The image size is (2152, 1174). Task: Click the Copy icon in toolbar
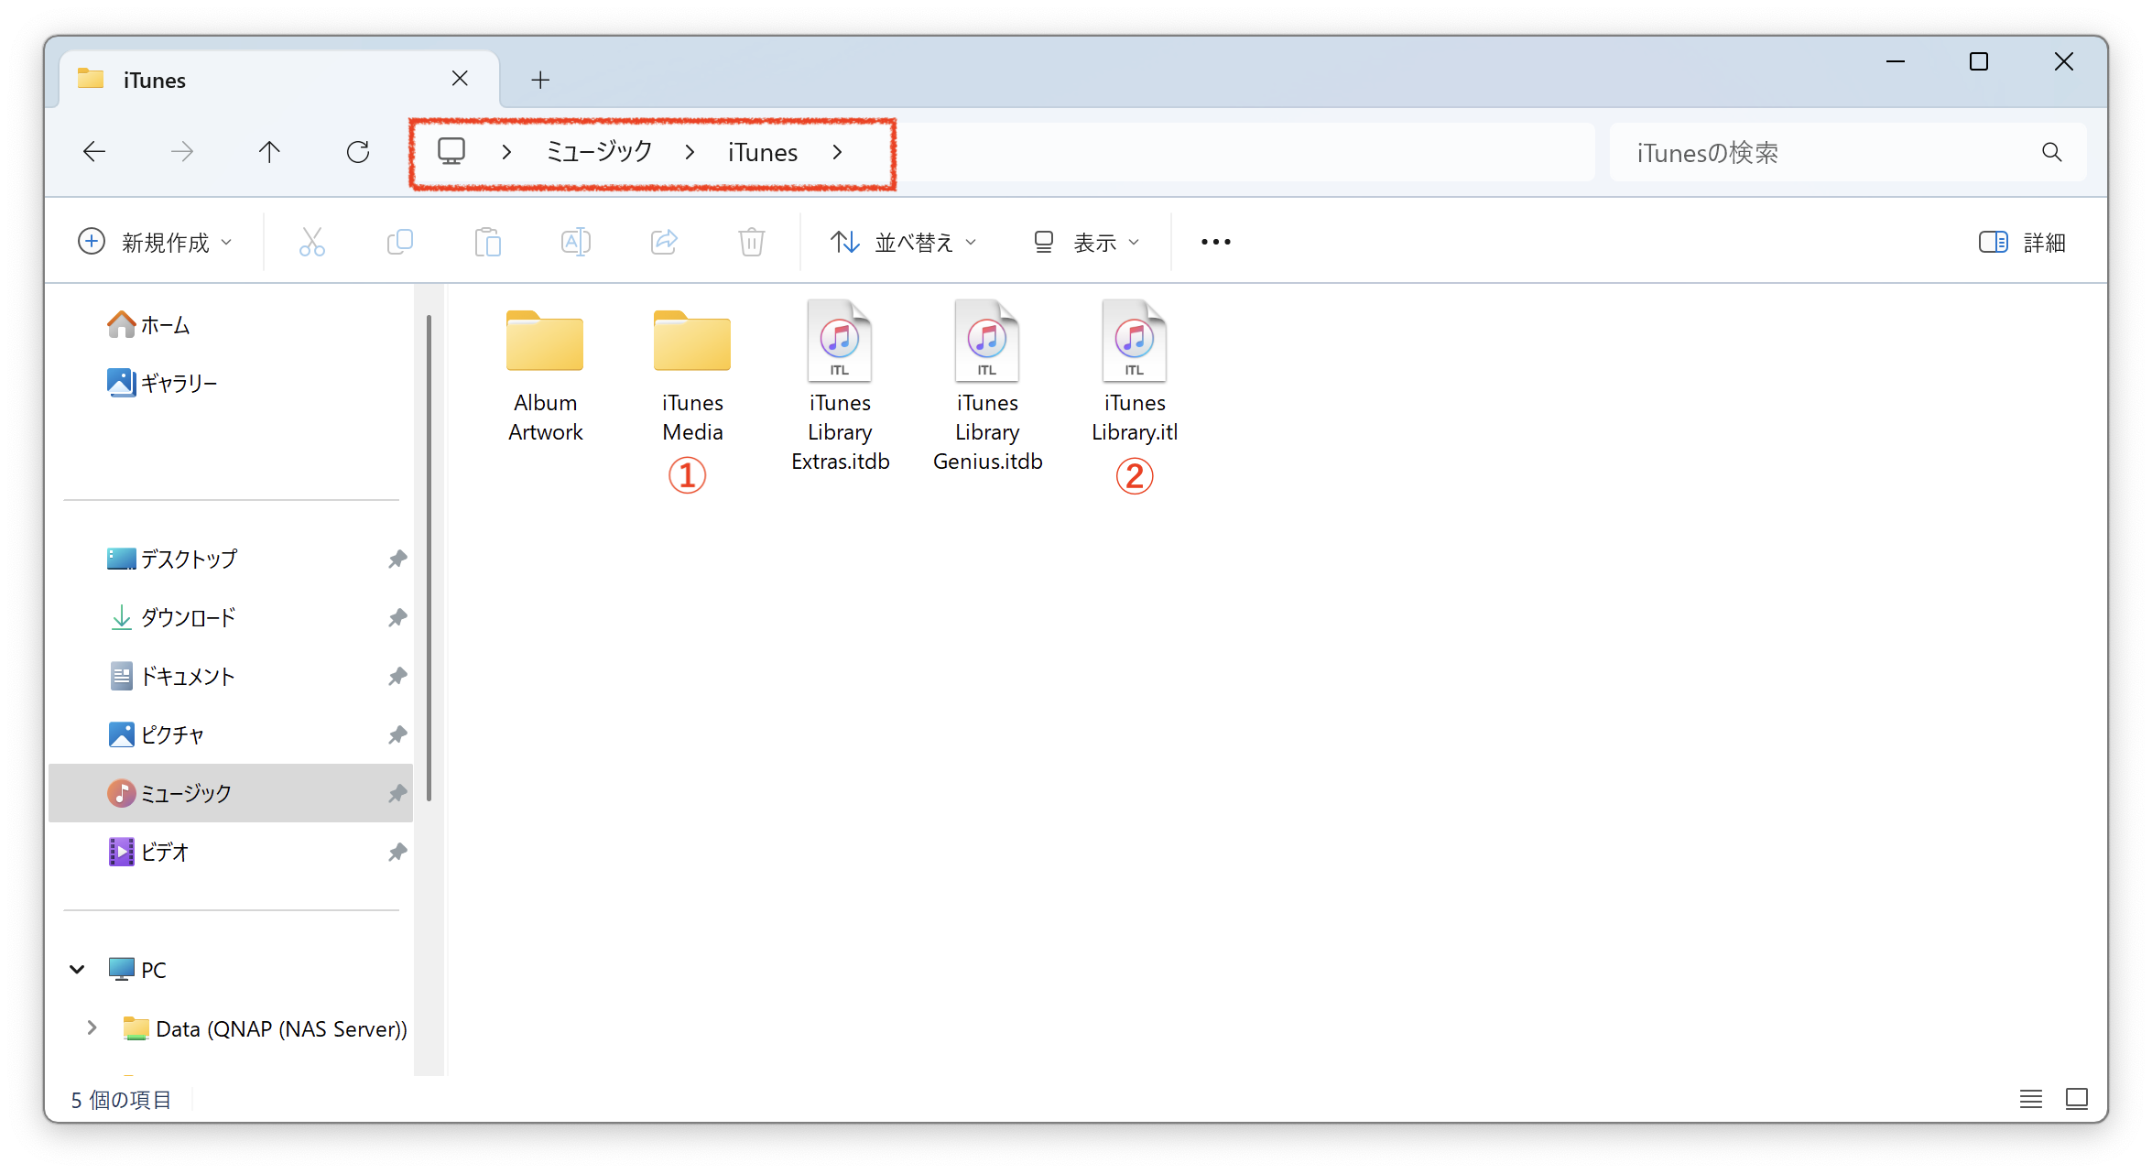(x=400, y=243)
